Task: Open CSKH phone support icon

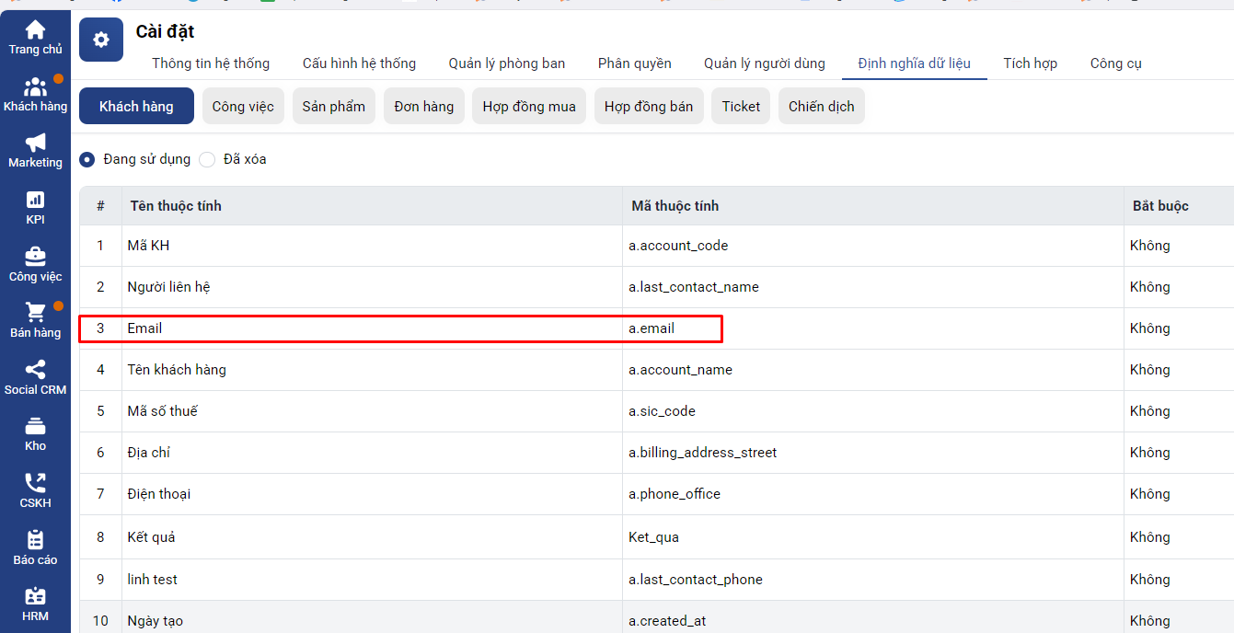Action: (35, 483)
